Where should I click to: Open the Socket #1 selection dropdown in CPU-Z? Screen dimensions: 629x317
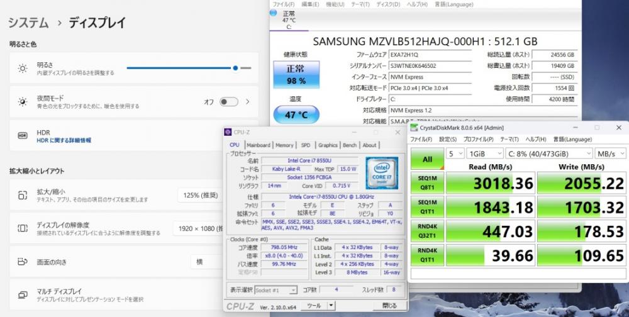[x=276, y=290]
